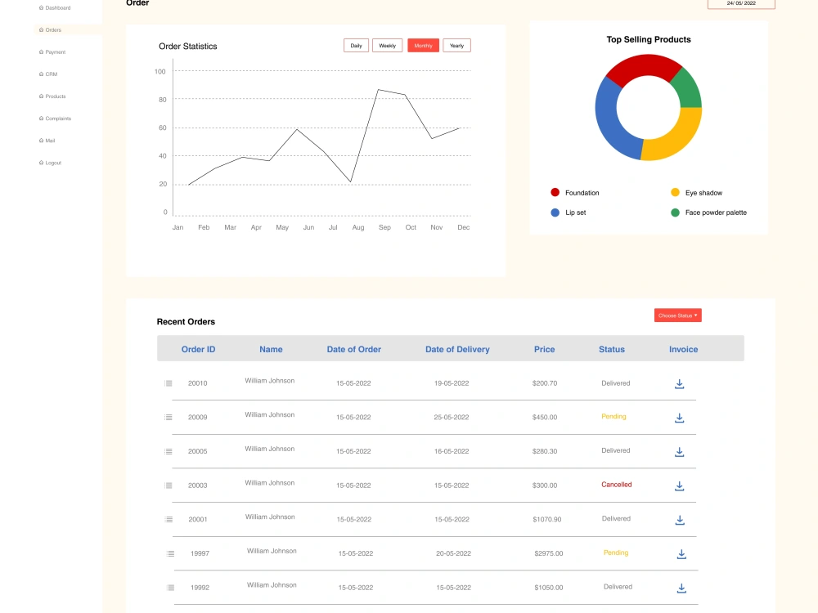Download invoice for order 20001

tap(680, 520)
